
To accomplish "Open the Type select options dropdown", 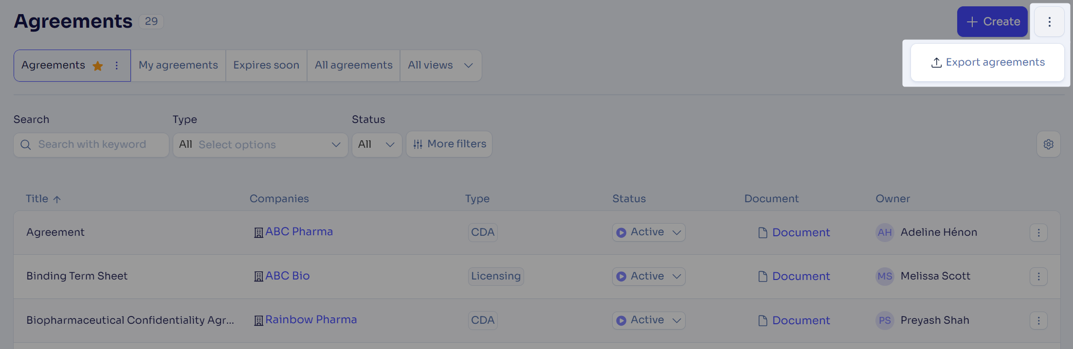I will [260, 145].
